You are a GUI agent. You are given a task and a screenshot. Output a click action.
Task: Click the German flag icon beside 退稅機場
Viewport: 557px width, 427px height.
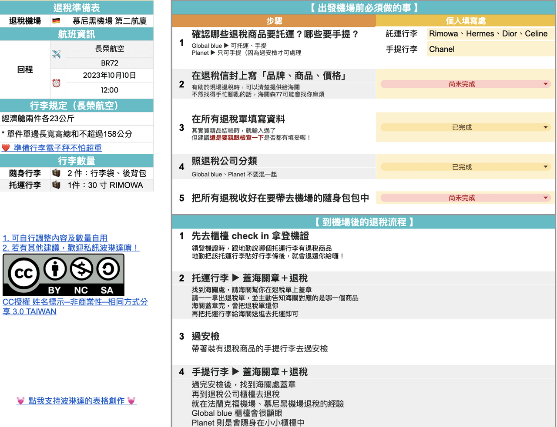pyautogui.click(x=56, y=21)
